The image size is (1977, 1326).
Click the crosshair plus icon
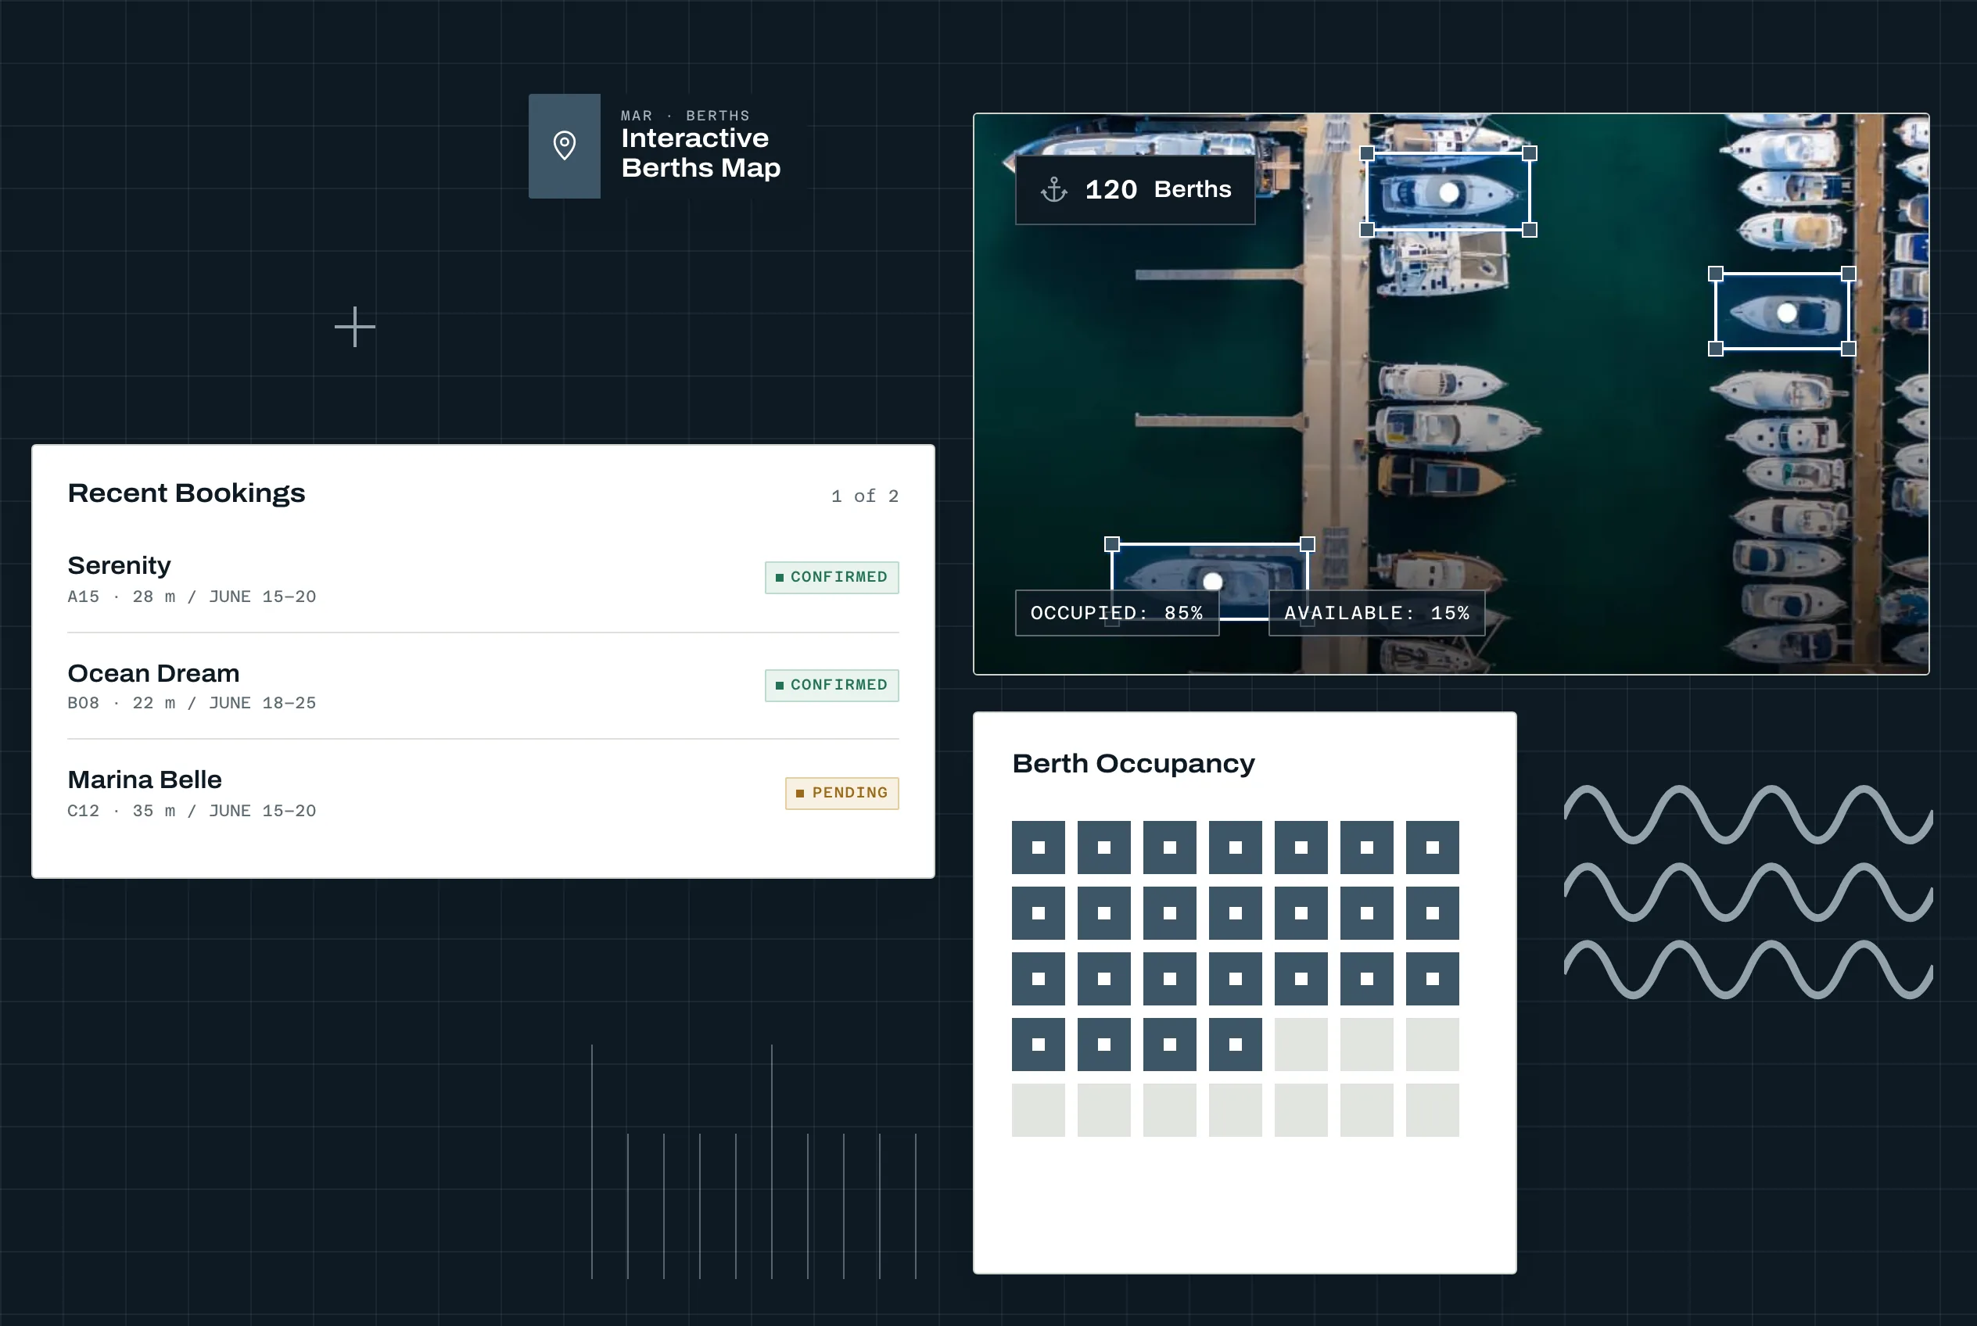point(354,327)
